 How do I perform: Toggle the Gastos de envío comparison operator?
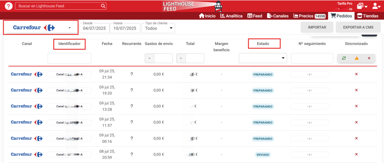coord(149,58)
